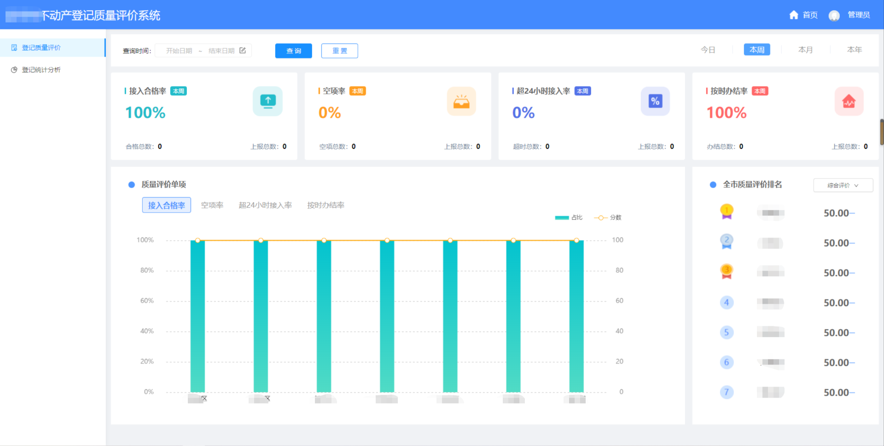Click the gold first-place medal icon
This screenshot has height=446, width=884.
tap(727, 212)
